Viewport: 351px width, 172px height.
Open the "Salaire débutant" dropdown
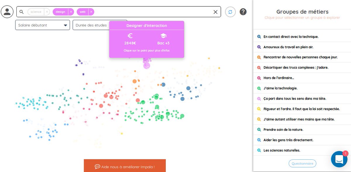pos(42,25)
